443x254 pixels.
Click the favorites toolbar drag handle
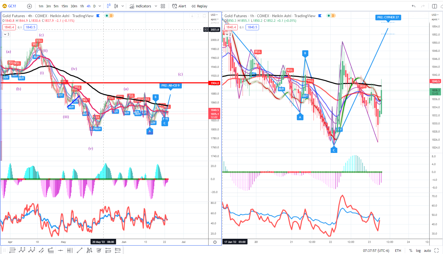coord(4,250)
